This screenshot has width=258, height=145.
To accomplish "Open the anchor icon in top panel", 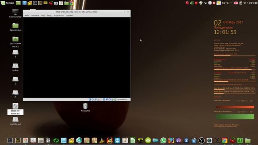I will pyautogui.click(x=25, y=3).
